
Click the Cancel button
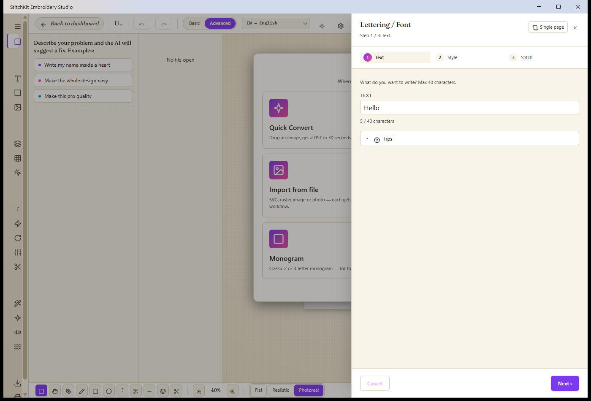point(375,383)
